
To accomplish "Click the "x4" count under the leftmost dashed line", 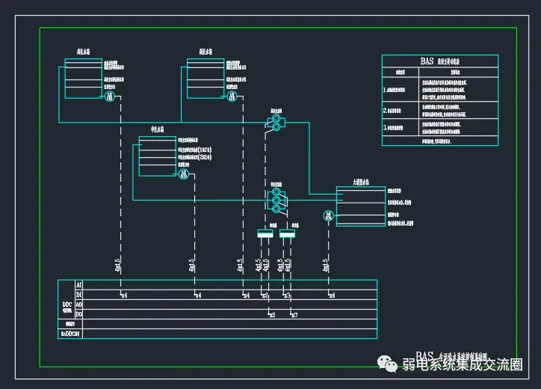I will tap(124, 295).
